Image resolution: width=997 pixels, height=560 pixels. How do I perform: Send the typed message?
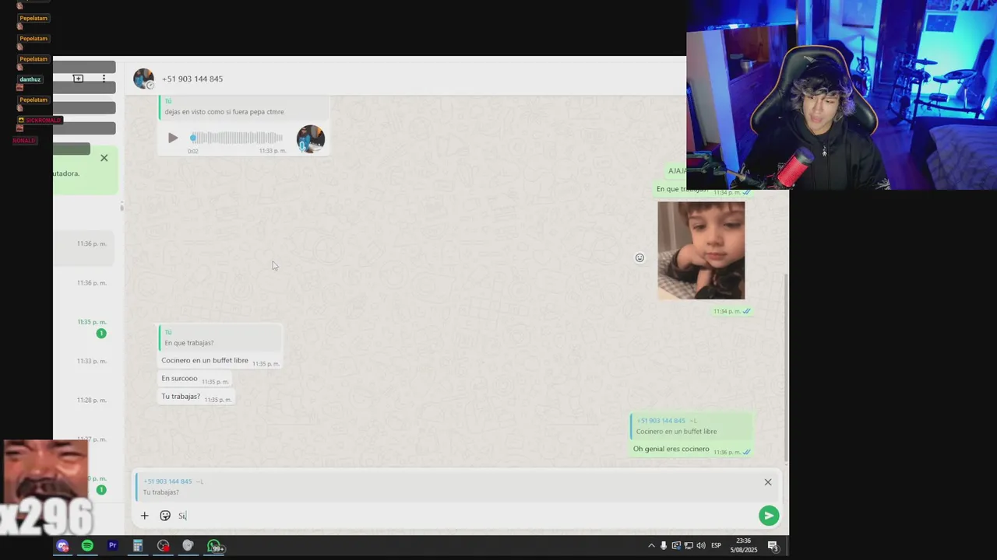pyautogui.click(x=769, y=516)
